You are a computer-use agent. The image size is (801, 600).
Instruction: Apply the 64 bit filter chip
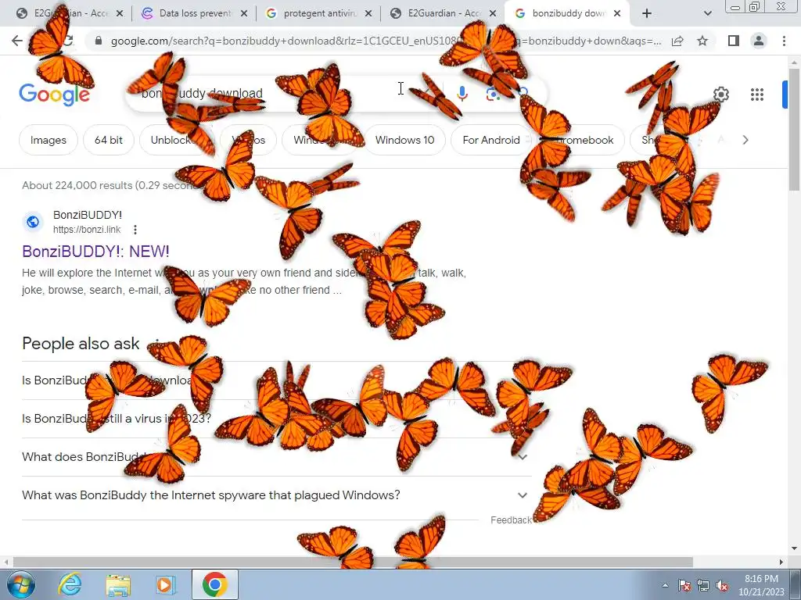tap(108, 140)
